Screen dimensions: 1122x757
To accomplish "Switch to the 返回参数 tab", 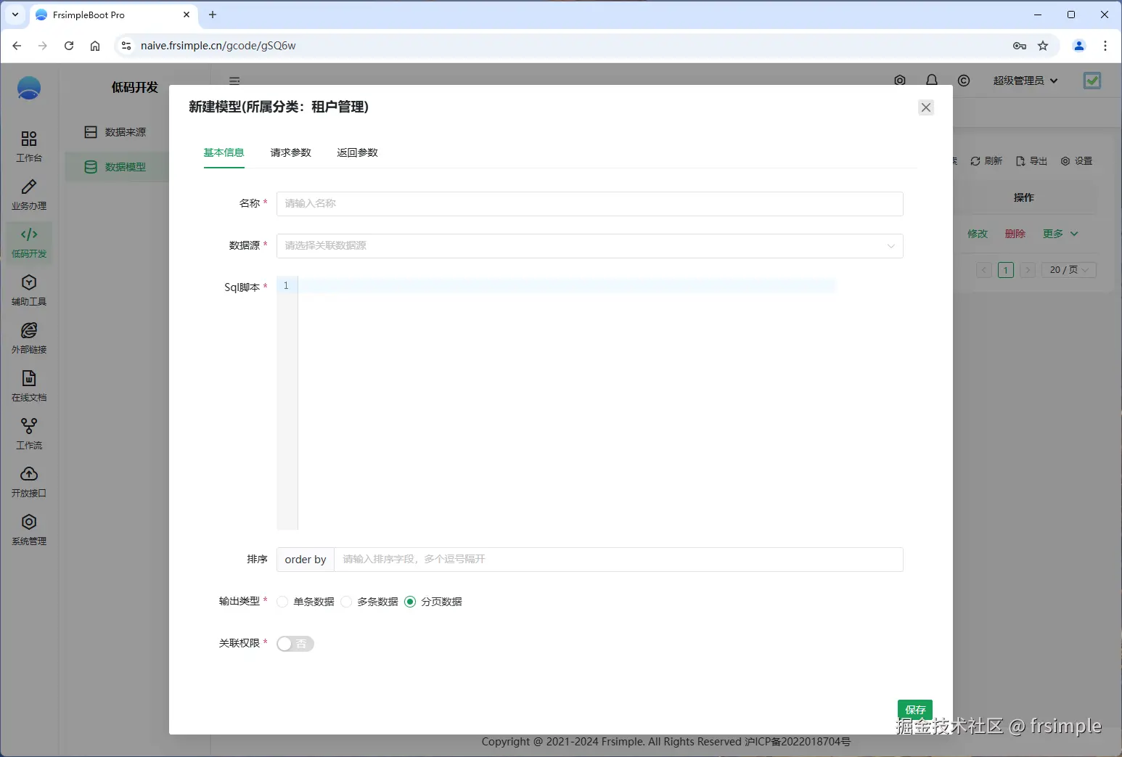I will (x=357, y=152).
